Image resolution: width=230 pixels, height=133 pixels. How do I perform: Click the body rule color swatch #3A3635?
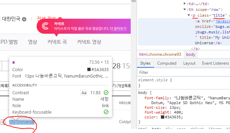click(x=162, y=117)
